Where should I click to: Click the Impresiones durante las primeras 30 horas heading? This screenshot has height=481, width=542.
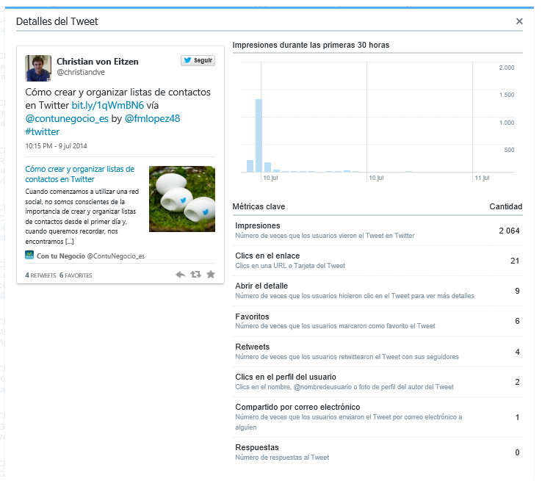[311, 46]
